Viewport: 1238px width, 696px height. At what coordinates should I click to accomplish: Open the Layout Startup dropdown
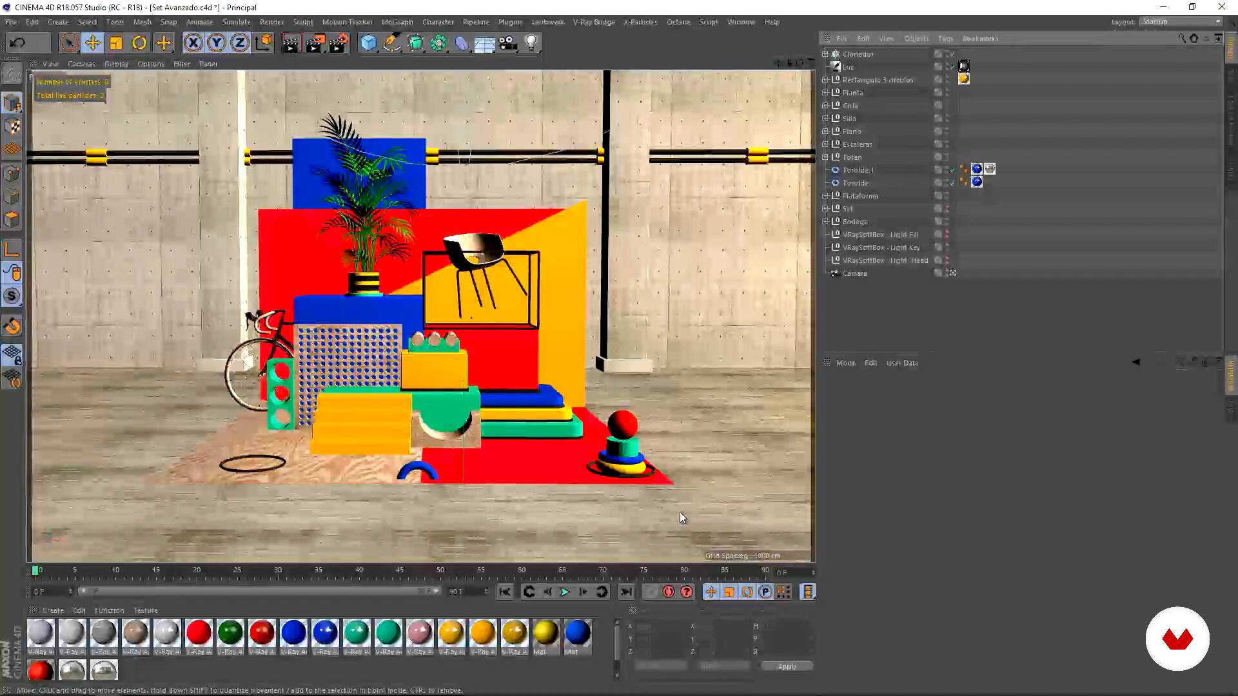point(1181,21)
